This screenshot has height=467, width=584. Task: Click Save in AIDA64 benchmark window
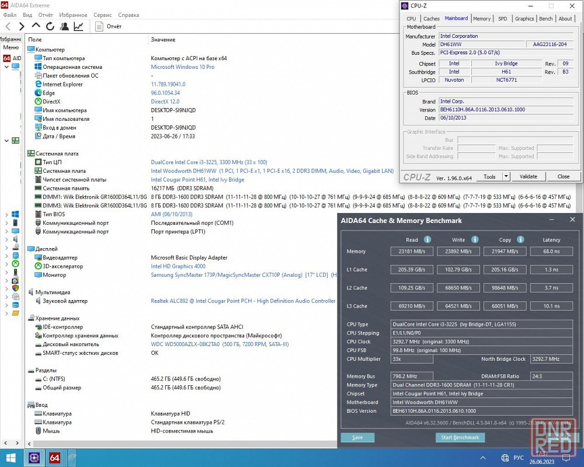[357, 438]
